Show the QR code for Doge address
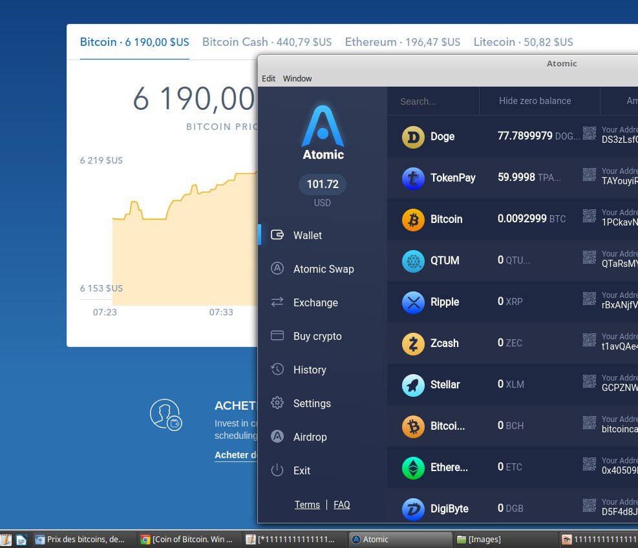This screenshot has height=548, width=638. (589, 133)
